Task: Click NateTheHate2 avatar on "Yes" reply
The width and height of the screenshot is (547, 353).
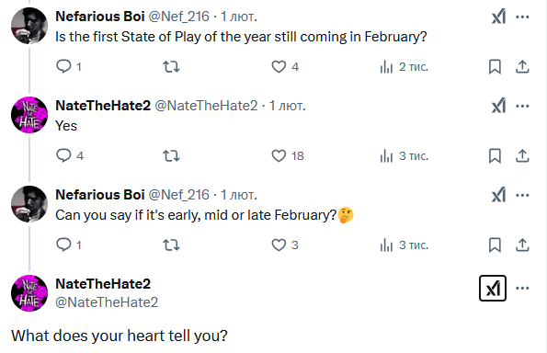Action: [x=29, y=115]
